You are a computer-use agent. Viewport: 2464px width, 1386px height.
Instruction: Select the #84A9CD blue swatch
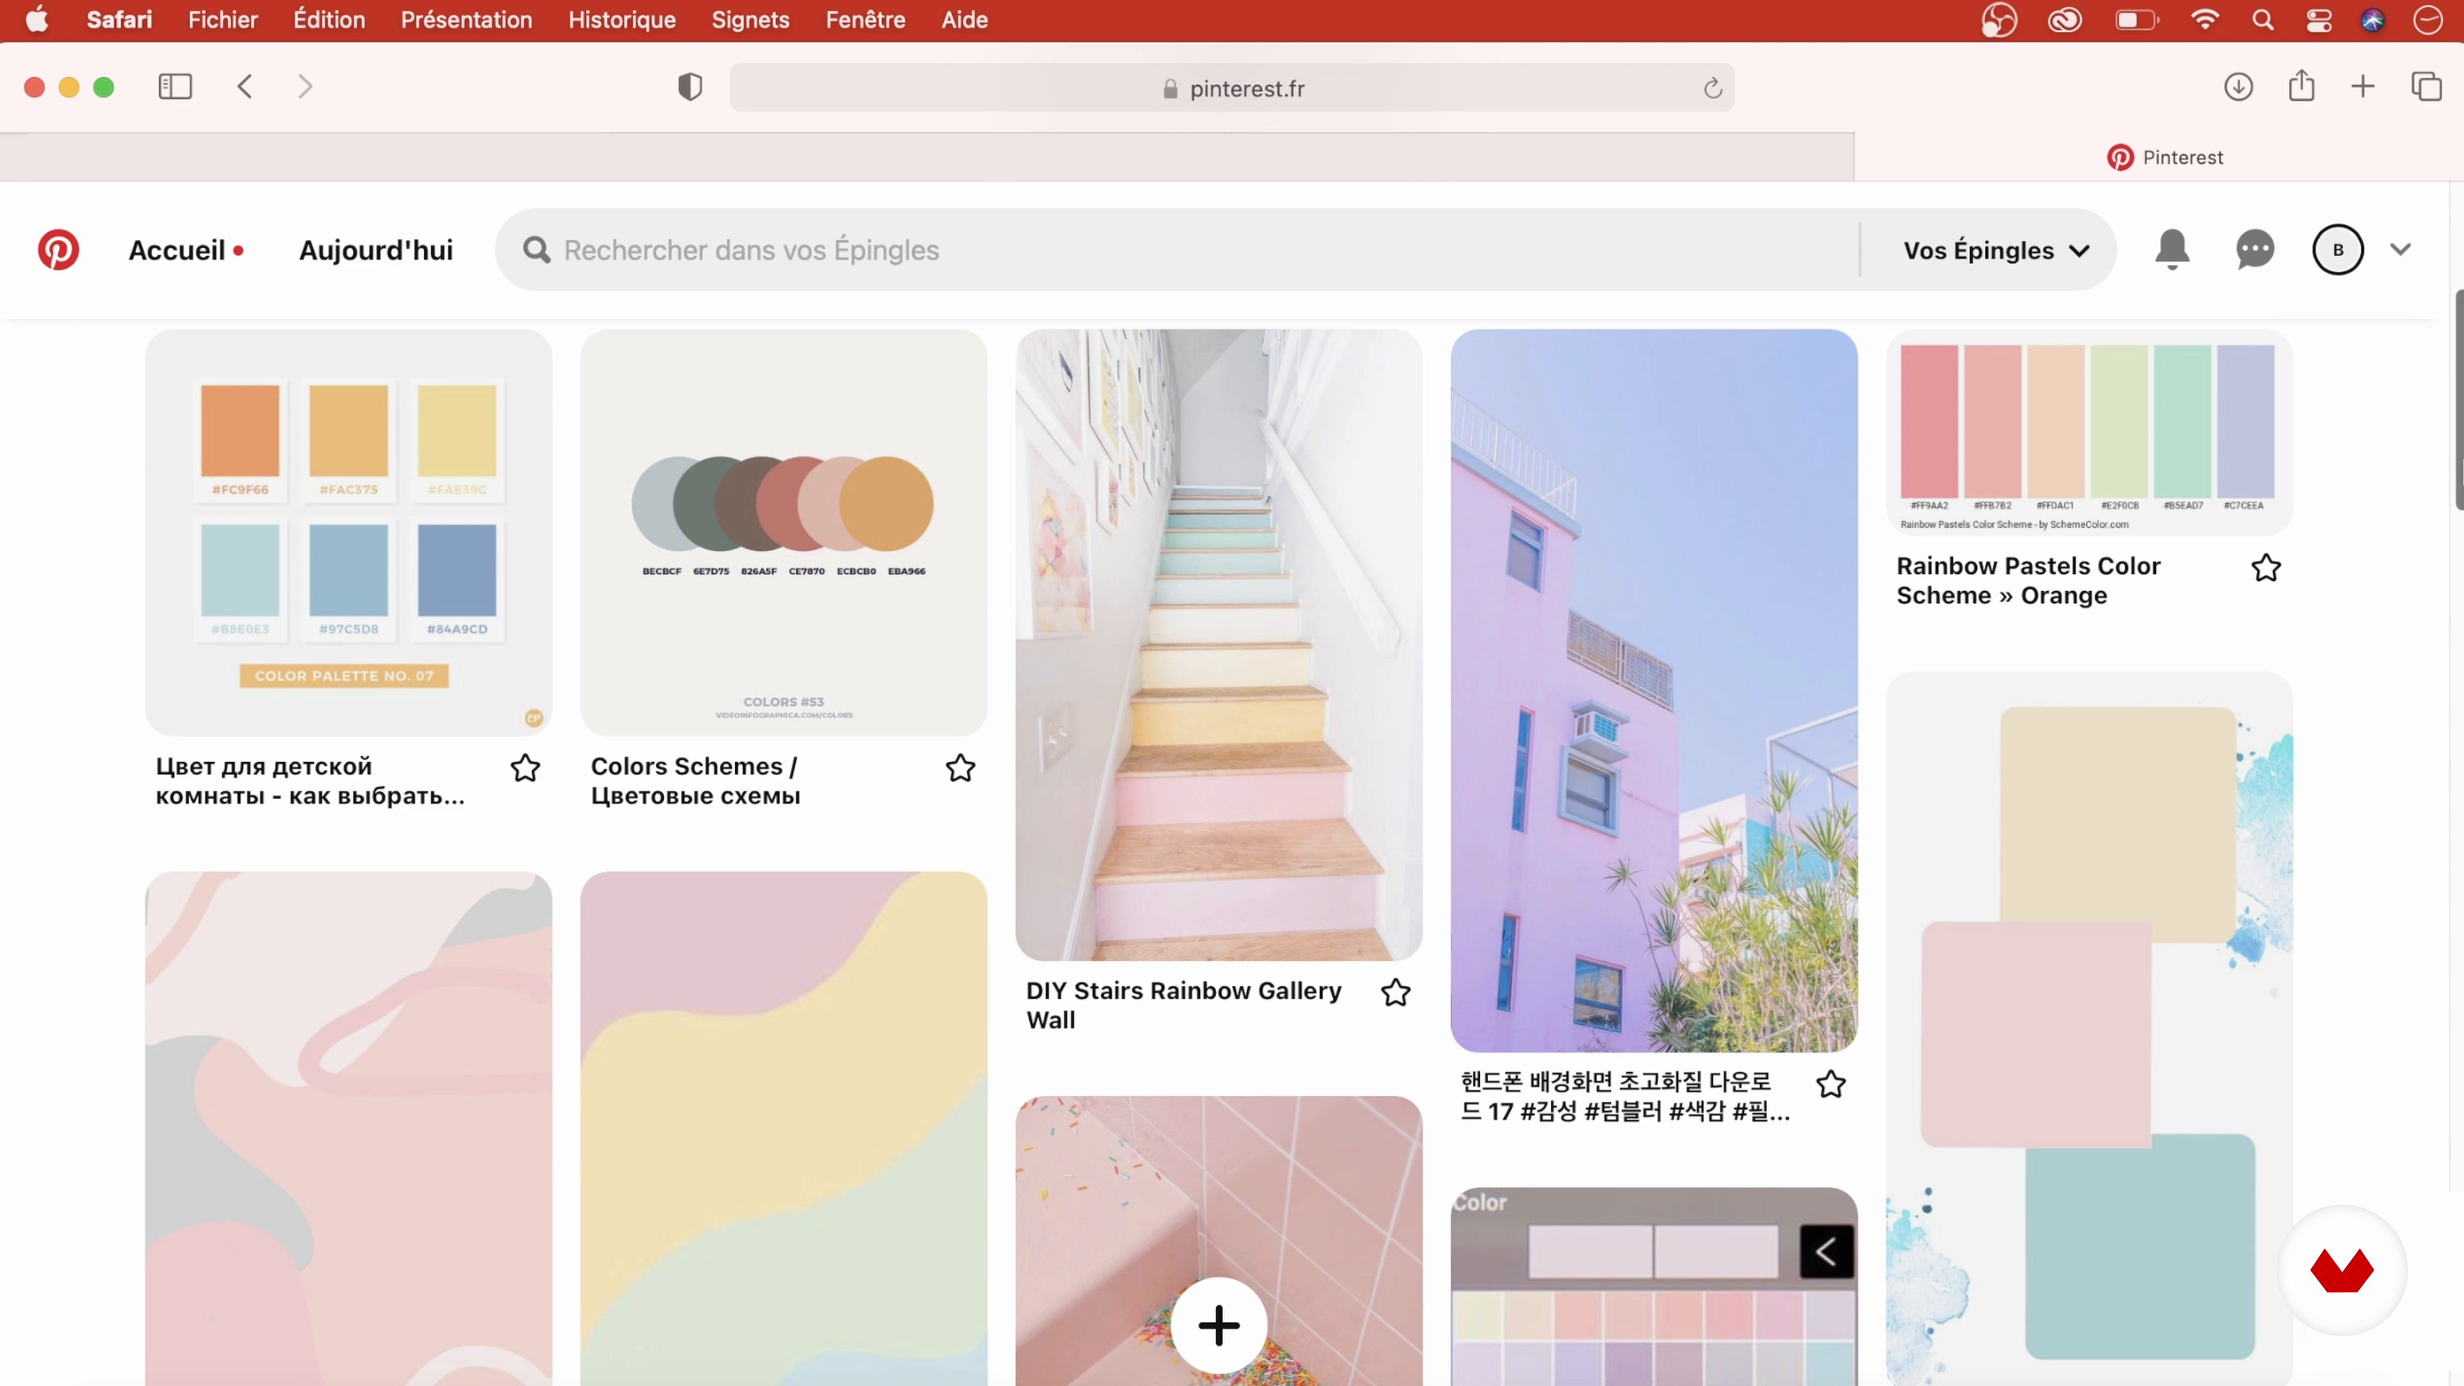[x=458, y=570]
